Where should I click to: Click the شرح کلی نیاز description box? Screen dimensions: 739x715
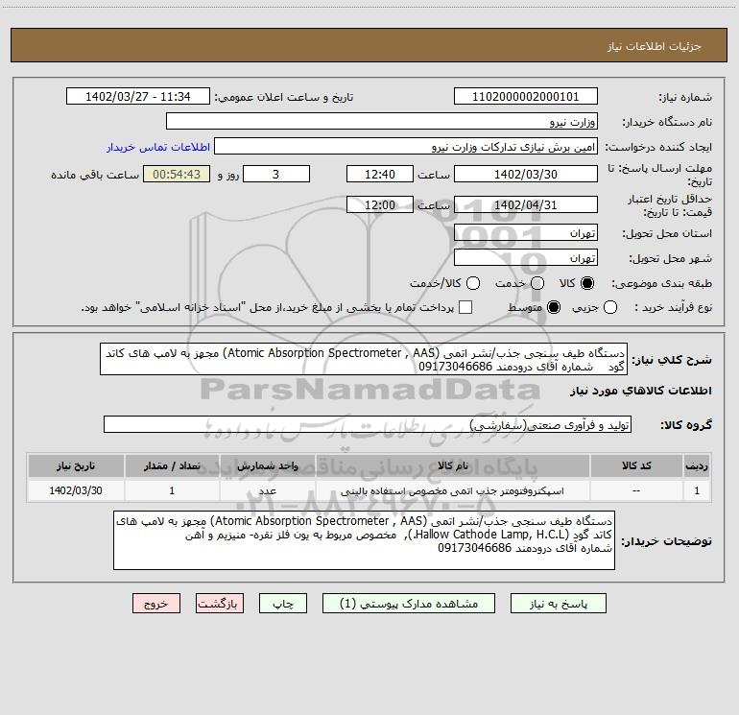364,359
